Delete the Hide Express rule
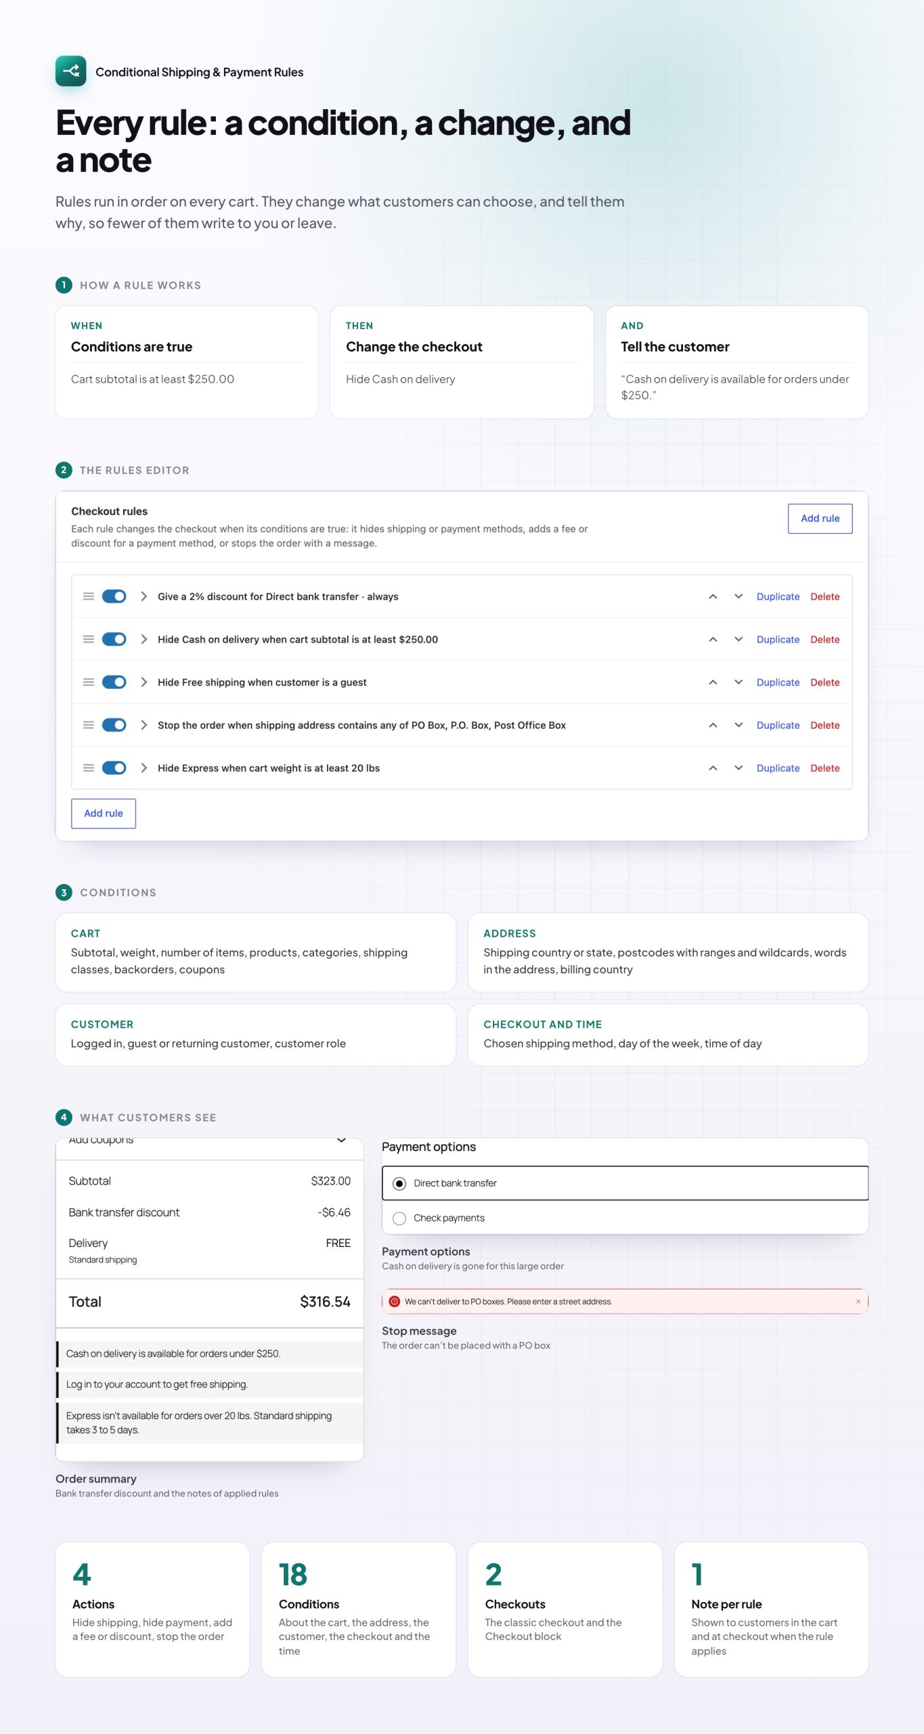This screenshot has height=1734, width=924. tap(824, 767)
